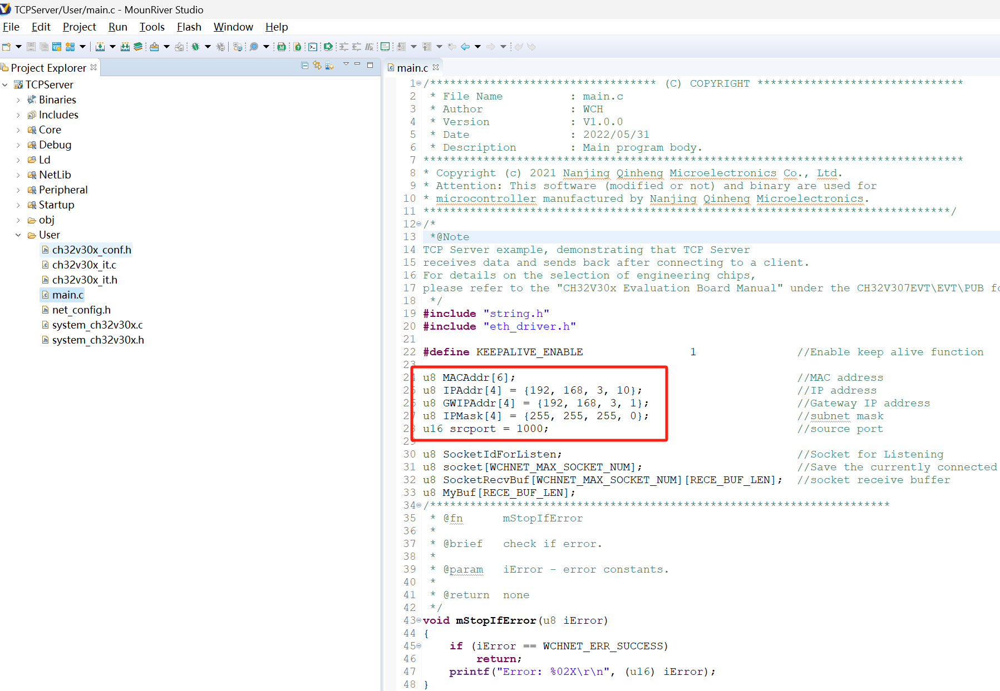Viewport: 1000px width, 691px height.
Task: Select ch32v30x_it.c in the tree
Action: coord(79,265)
